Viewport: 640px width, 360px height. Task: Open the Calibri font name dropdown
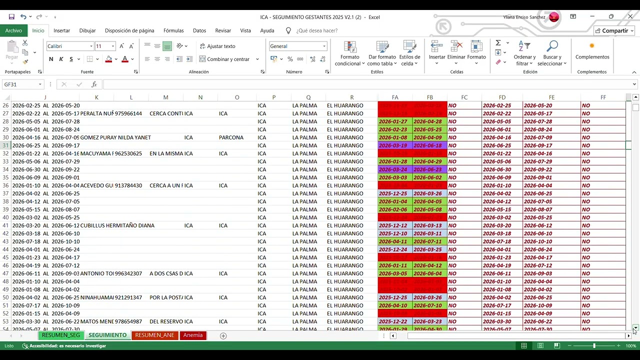pos(91,46)
